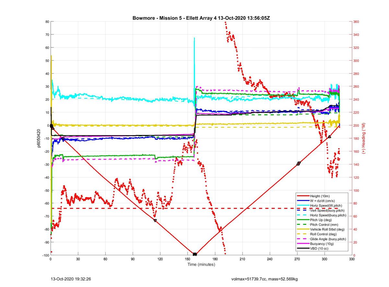Image resolution: width=389 pixels, height=287 pixels.
Task: Click the 260 tick on heading axis
Action: [x=357, y=87]
